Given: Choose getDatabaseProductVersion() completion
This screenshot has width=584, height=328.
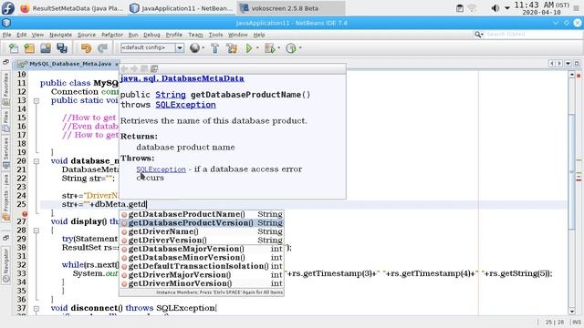Looking at the screenshot, I should (x=202, y=222).
